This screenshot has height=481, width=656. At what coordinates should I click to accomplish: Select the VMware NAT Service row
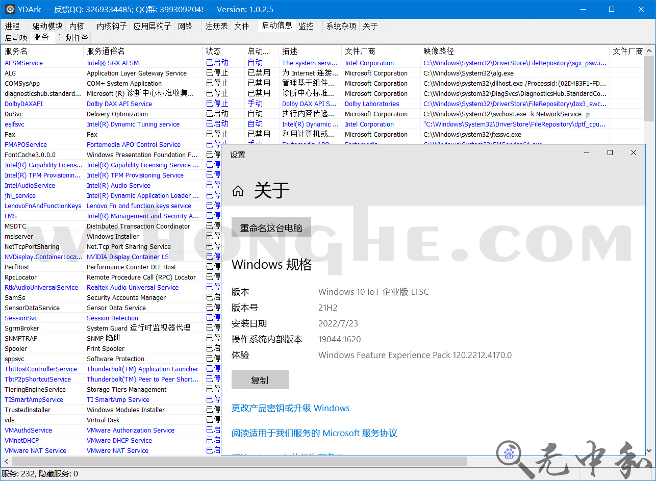(111, 451)
